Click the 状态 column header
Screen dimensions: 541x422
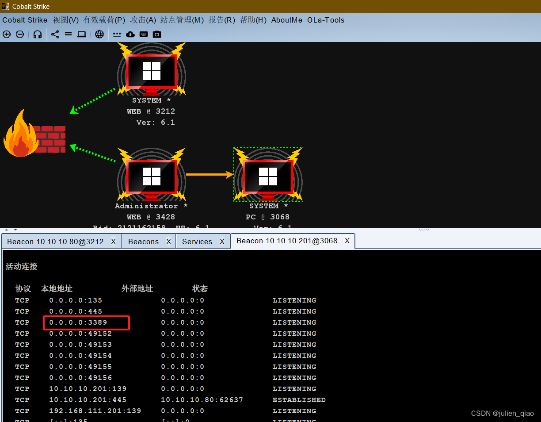coord(200,288)
